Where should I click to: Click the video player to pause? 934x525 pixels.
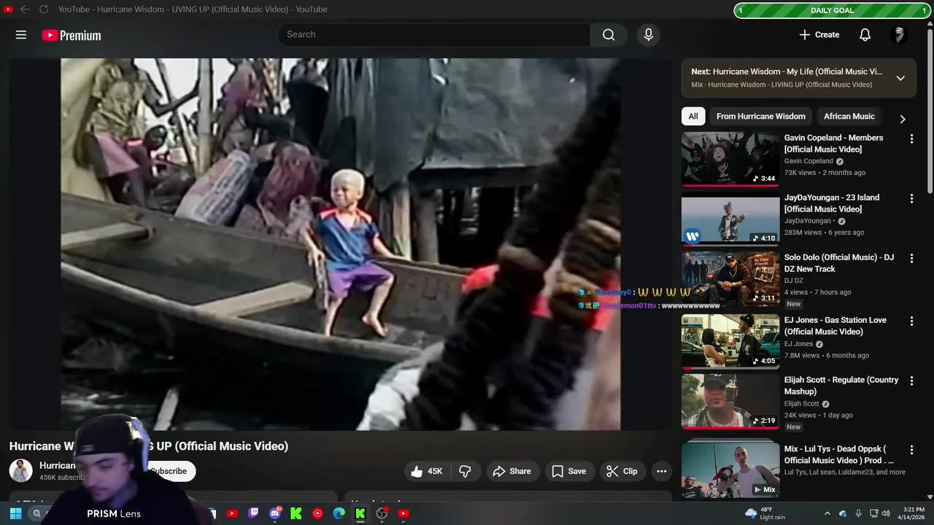point(340,244)
